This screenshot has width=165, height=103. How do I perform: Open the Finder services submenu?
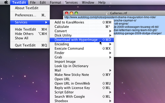coord(82,53)
